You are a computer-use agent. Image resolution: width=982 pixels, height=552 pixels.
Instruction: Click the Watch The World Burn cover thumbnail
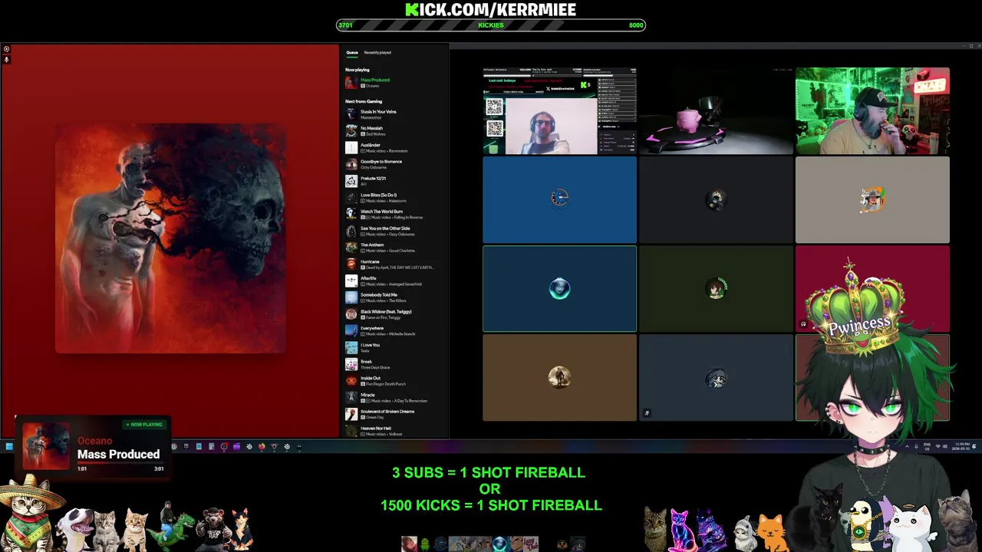(351, 215)
